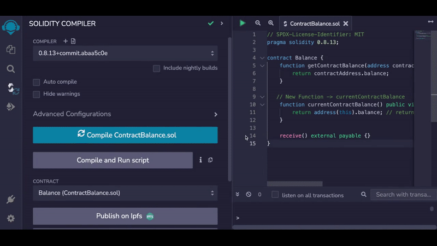The width and height of the screenshot is (437, 246).
Task: Open the Plugin Manager plug icon
Action: click(x=10, y=200)
